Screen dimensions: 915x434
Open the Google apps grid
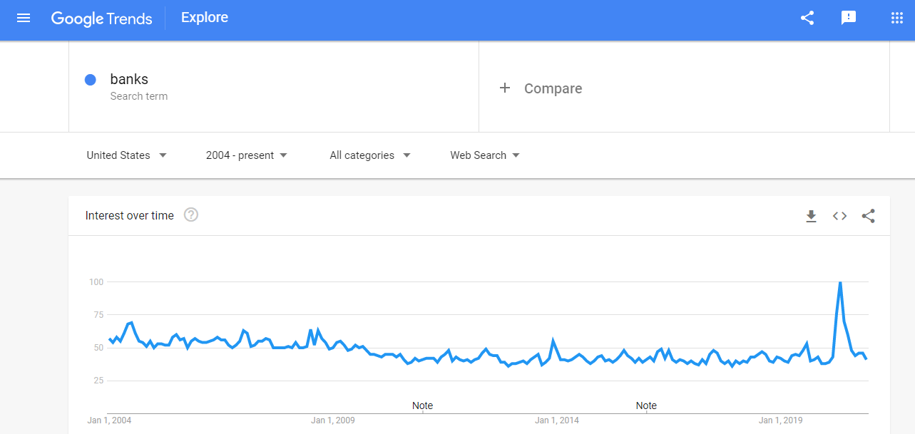coord(897,18)
